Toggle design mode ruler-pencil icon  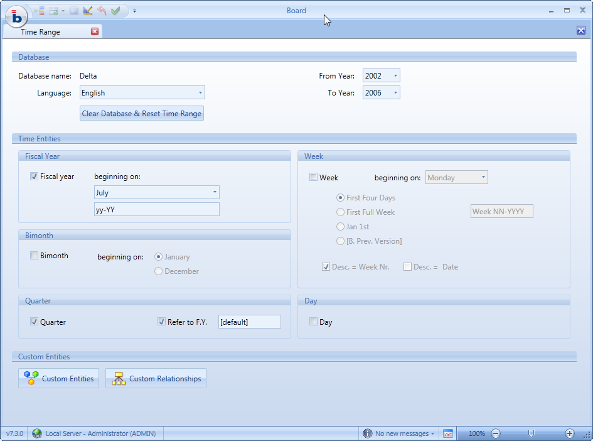point(87,11)
